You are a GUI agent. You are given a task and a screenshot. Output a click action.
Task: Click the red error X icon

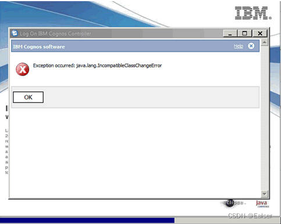coord(23,69)
